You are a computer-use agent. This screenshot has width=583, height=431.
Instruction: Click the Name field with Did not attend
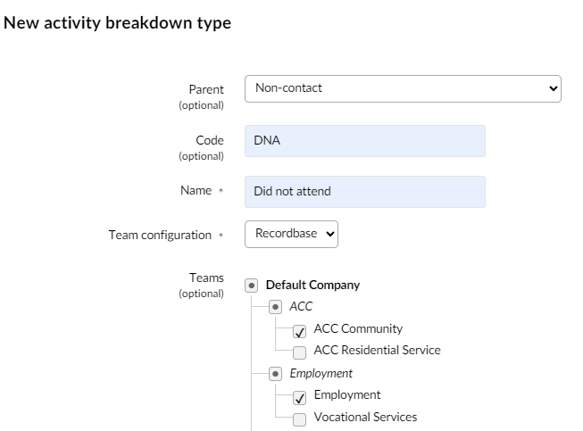click(365, 192)
